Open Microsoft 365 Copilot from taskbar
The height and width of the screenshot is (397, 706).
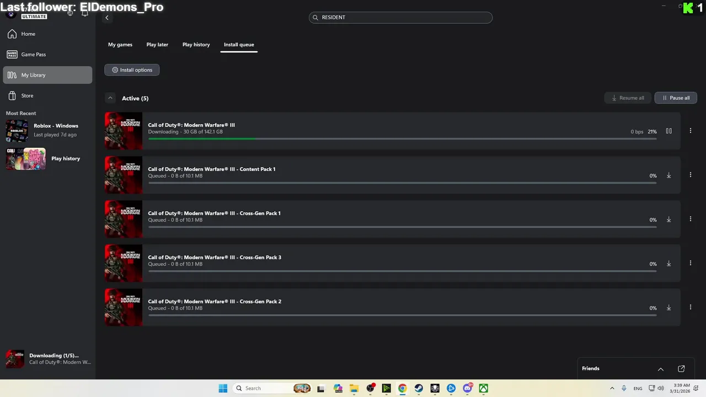(x=338, y=388)
